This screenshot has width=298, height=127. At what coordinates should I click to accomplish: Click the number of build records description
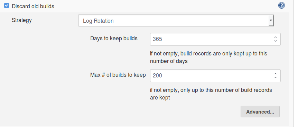click(211, 94)
